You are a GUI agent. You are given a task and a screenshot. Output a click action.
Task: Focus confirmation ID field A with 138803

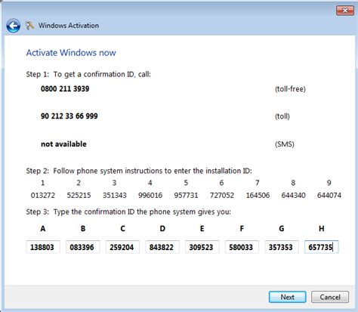tap(43, 247)
